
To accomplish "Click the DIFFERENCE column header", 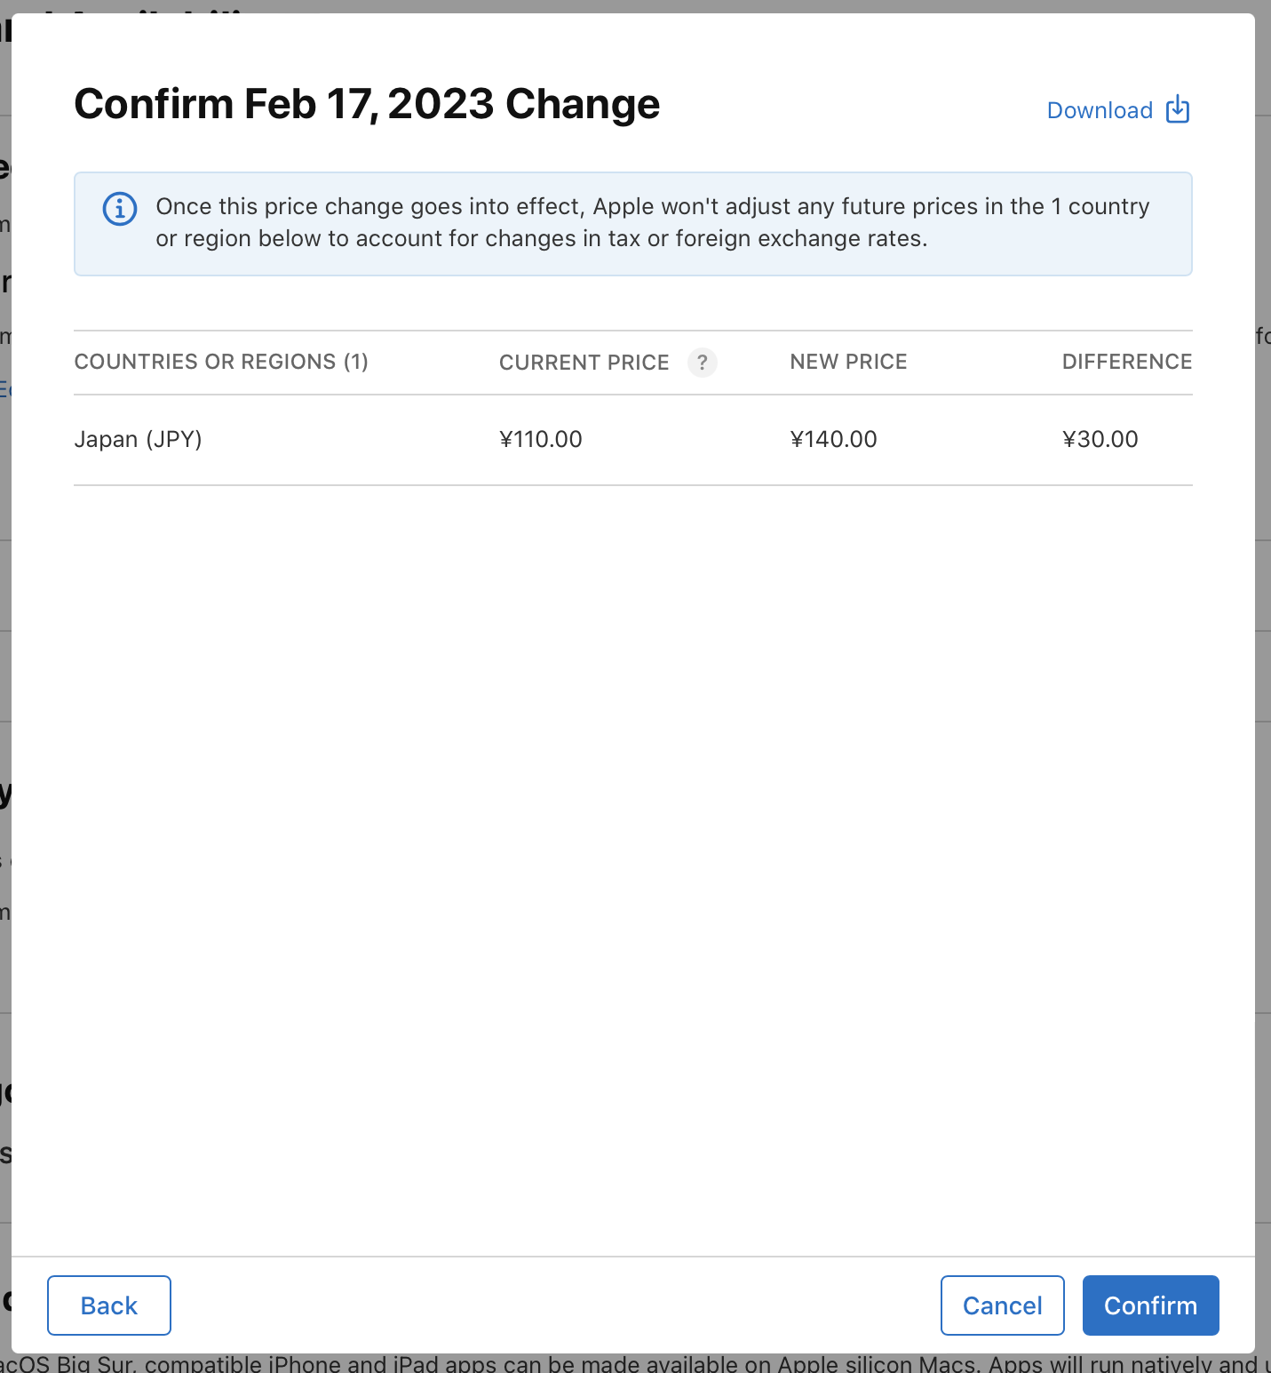I will coord(1126,362).
